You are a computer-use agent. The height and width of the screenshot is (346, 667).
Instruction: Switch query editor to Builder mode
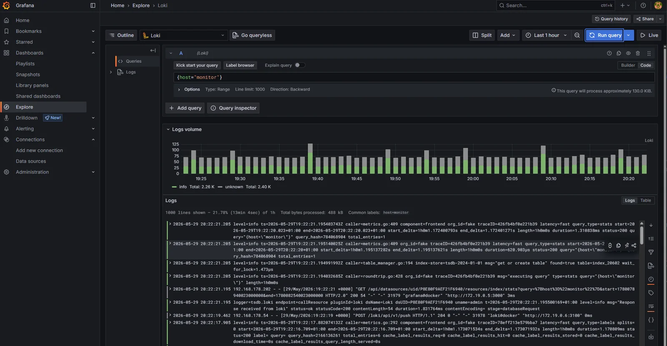(628, 65)
